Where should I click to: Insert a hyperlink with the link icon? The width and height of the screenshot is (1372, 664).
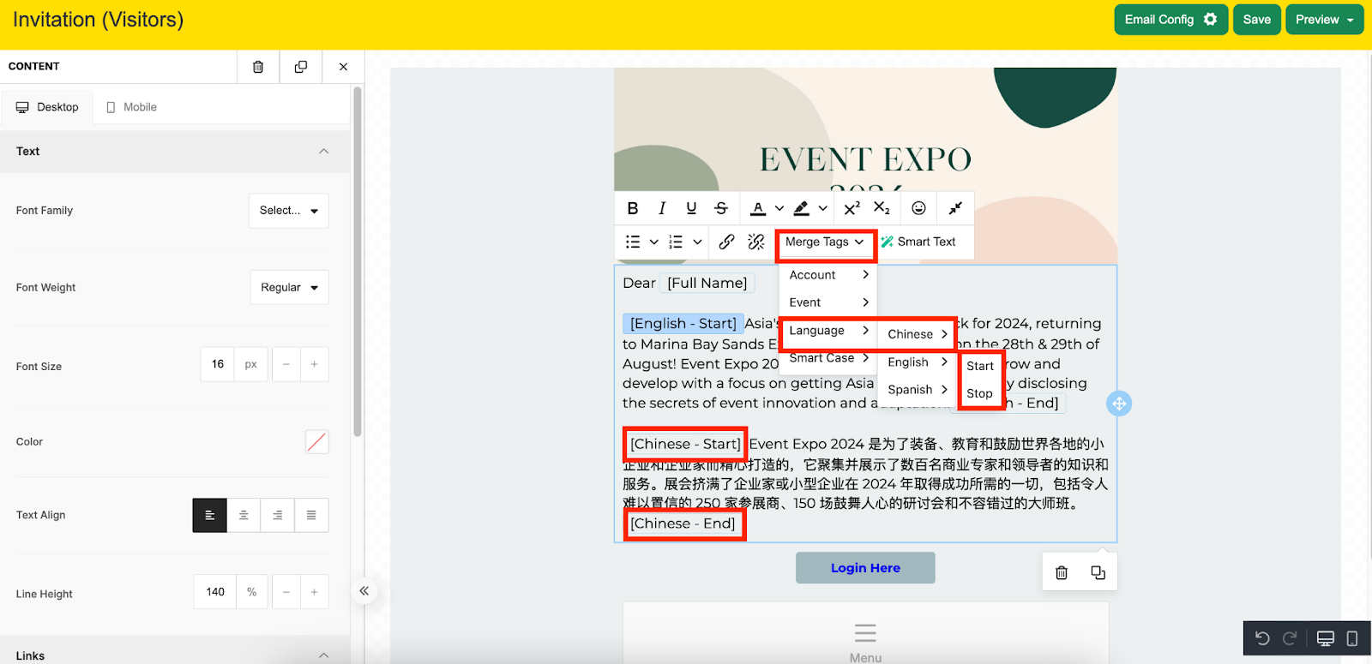coord(726,242)
